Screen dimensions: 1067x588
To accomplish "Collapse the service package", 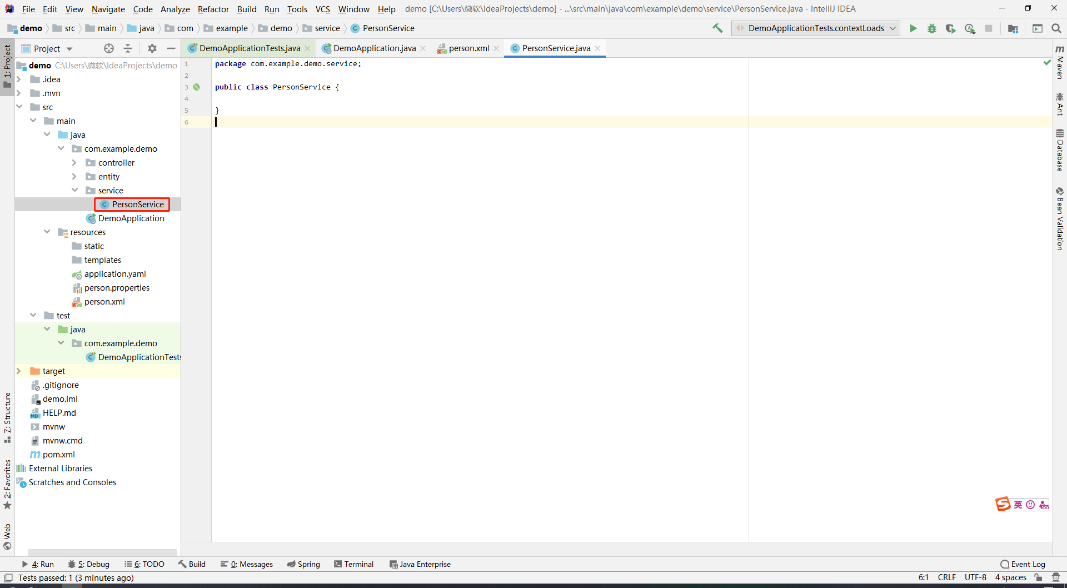I will 74,190.
